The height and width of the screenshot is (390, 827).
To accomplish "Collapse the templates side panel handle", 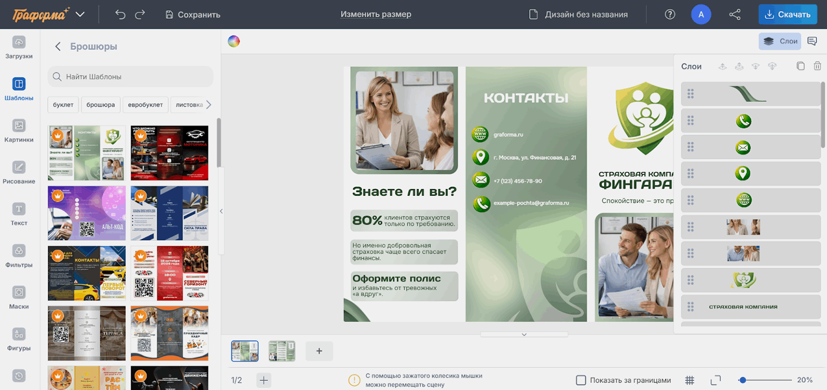I will point(221,211).
